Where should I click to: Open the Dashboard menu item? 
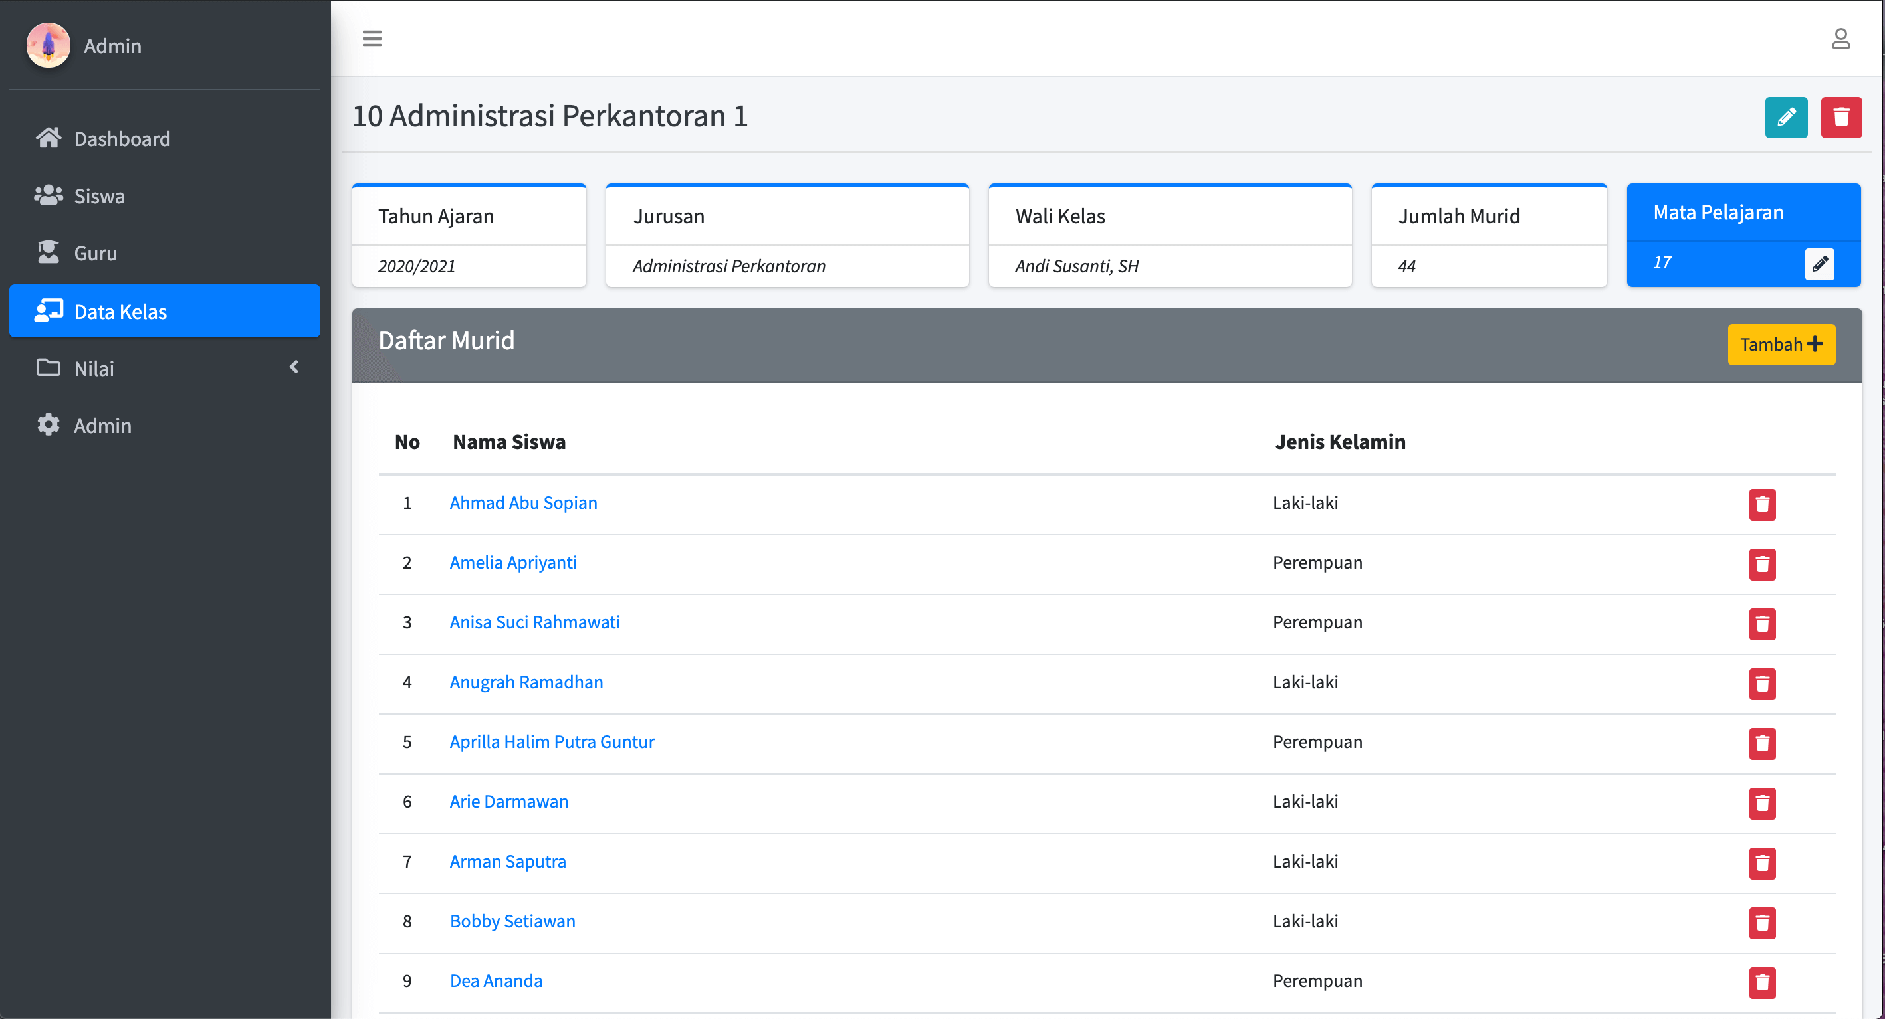pos(165,138)
